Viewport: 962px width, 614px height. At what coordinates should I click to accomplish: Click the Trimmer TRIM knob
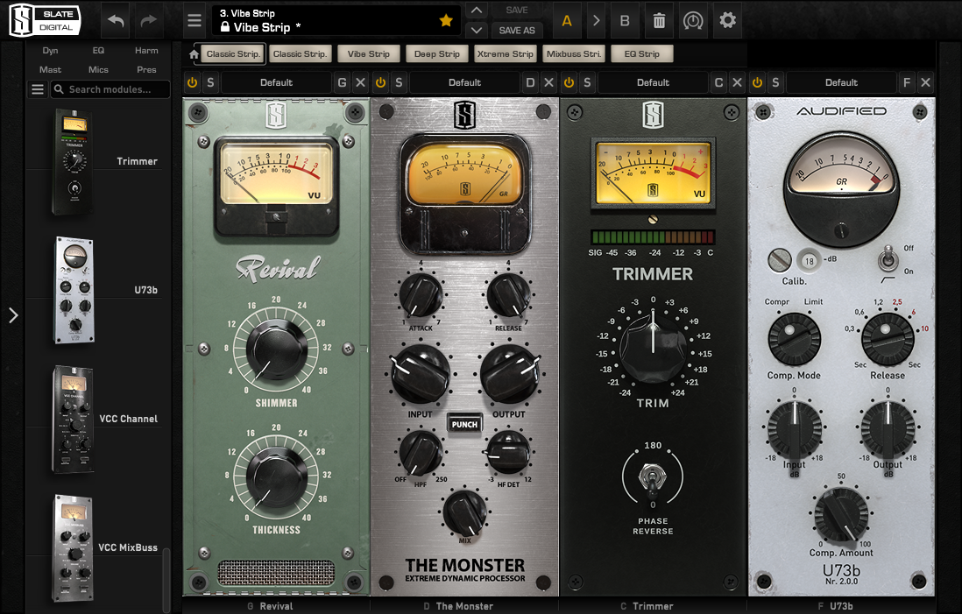coord(653,347)
